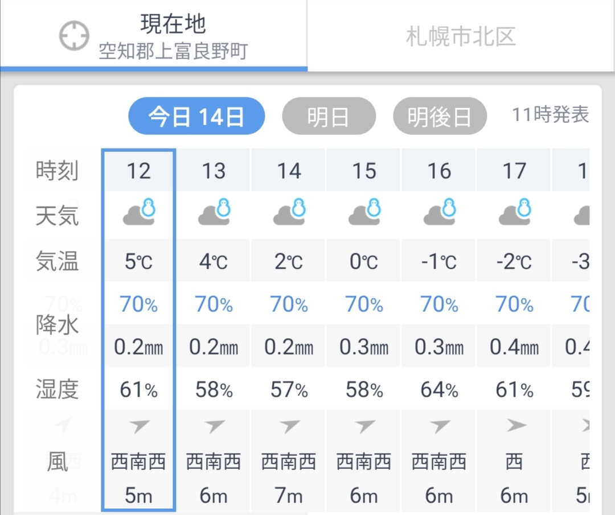Tap the wind direction arrow at 14 o'clock
Screen dimensions: 615x515
click(x=289, y=426)
